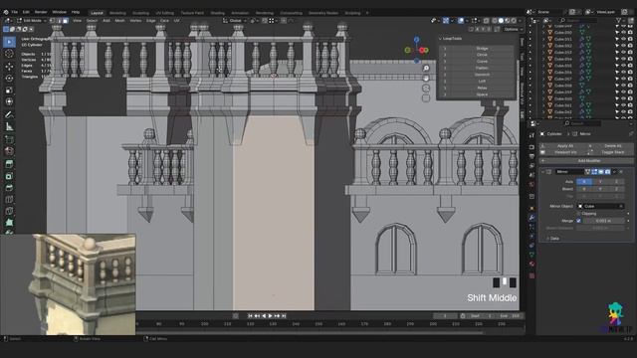Expand the Data section of Mirror modifier

pos(548,239)
